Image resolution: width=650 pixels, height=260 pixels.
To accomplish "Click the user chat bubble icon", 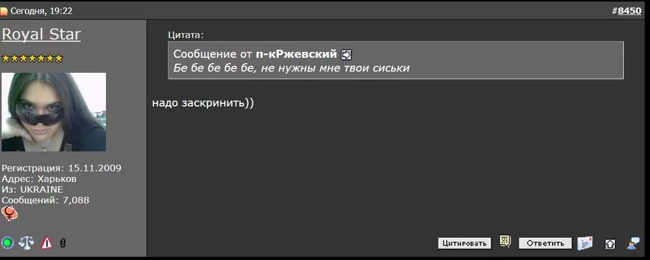I will (633, 243).
